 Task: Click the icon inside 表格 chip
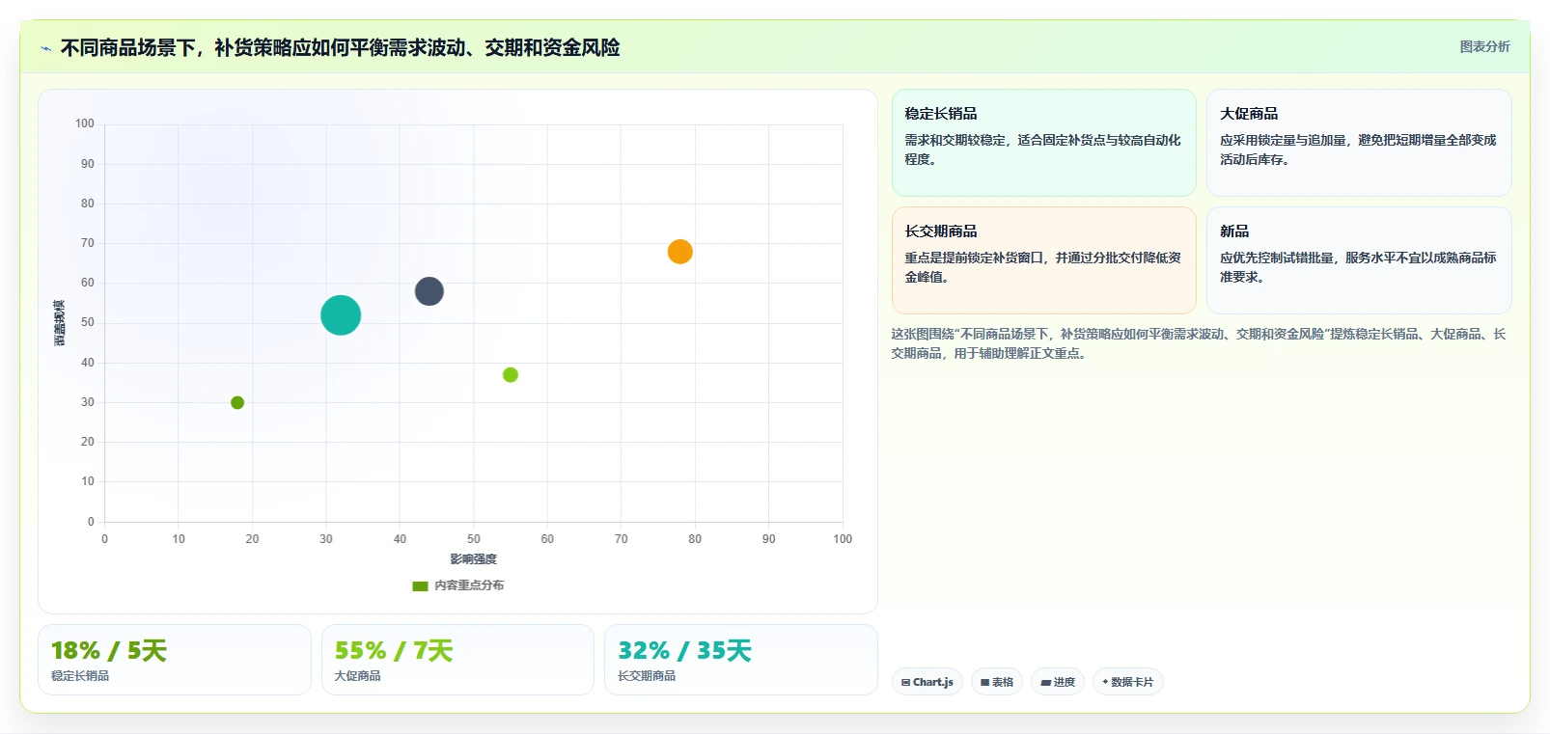click(985, 682)
